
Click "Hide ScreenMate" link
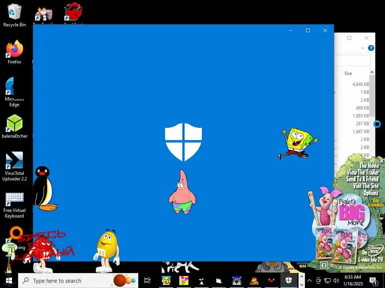tap(376, 203)
